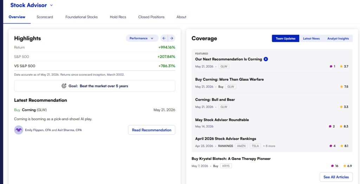Screen dimensions: 360x184
Task: Click 'Data accurate as of May 21, 2026' note
Action: 69,74
